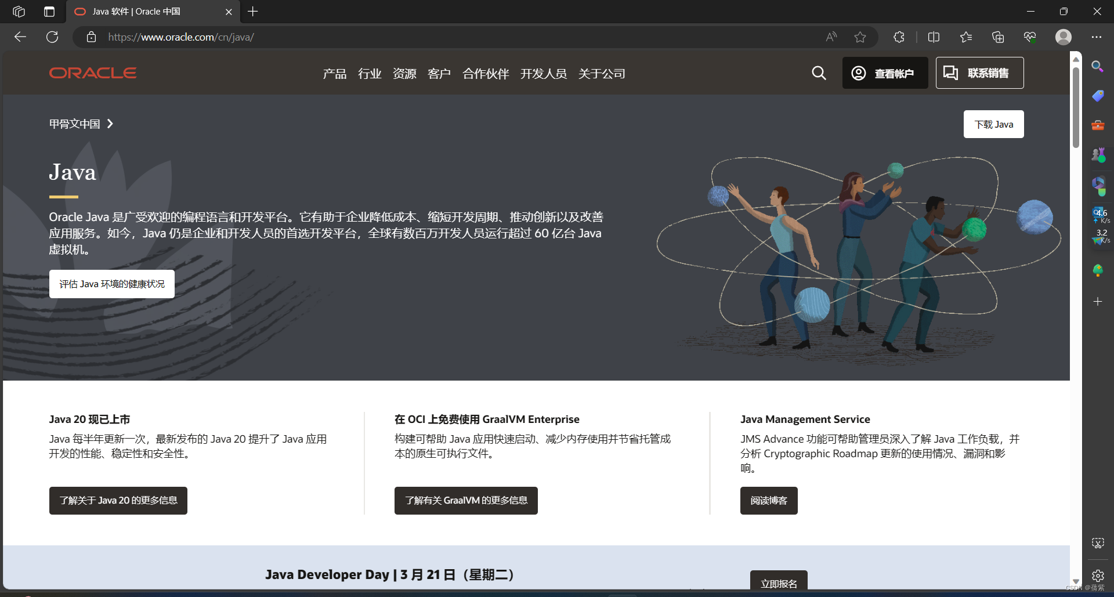Click the Java Management Service heading

point(805,419)
